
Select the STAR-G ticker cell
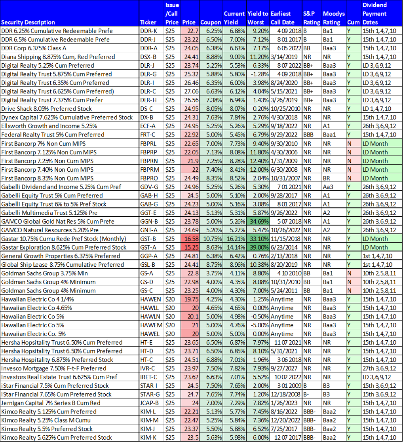coord(152,395)
